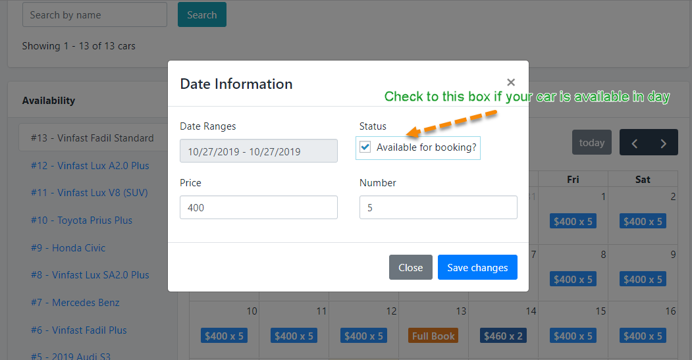Click the Number input field

point(438,207)
